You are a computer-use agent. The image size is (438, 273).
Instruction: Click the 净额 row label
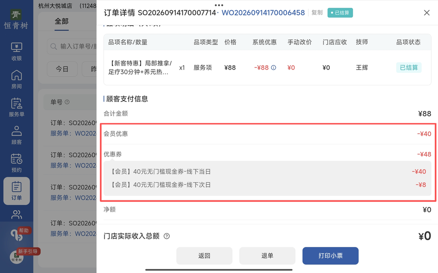click(109, 209)
